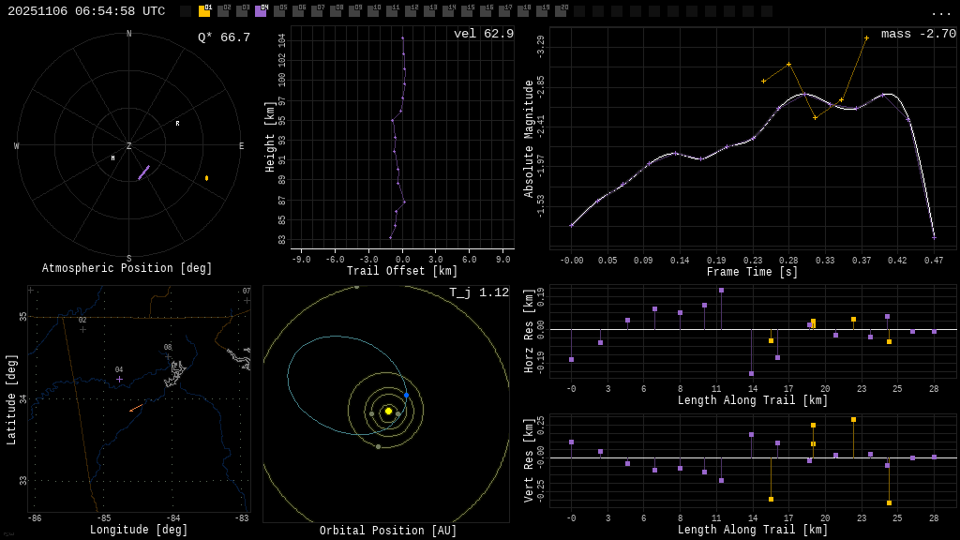
Task: Click the Absolute Magnitude axis label
Action: 529,139
